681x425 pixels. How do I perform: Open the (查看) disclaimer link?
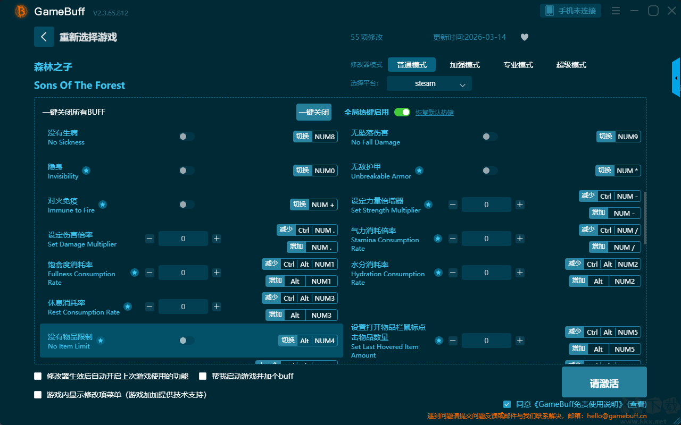coord(636,404)
